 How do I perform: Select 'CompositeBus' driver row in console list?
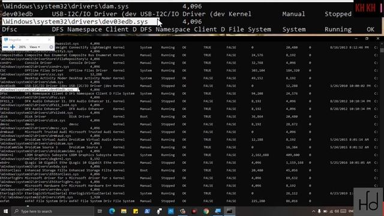pyautogui.click(x=188, y=55)
